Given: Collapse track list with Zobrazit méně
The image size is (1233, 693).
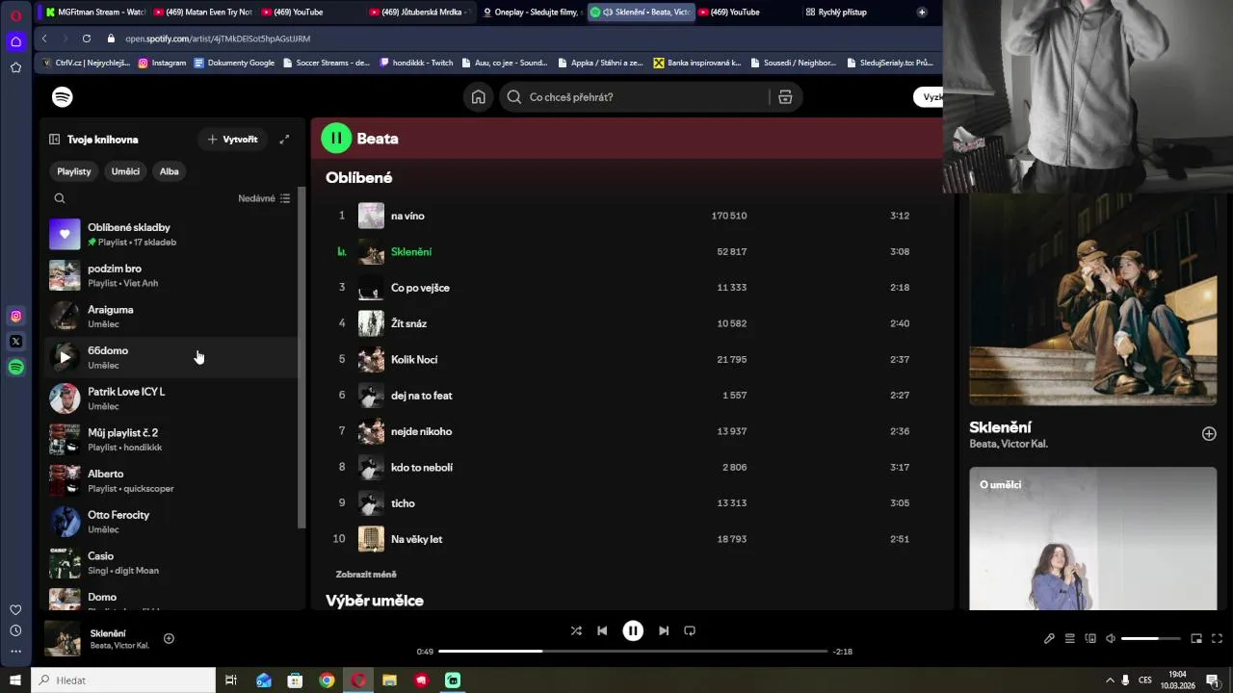Looking at the screenshot, I should click(366, 575).
